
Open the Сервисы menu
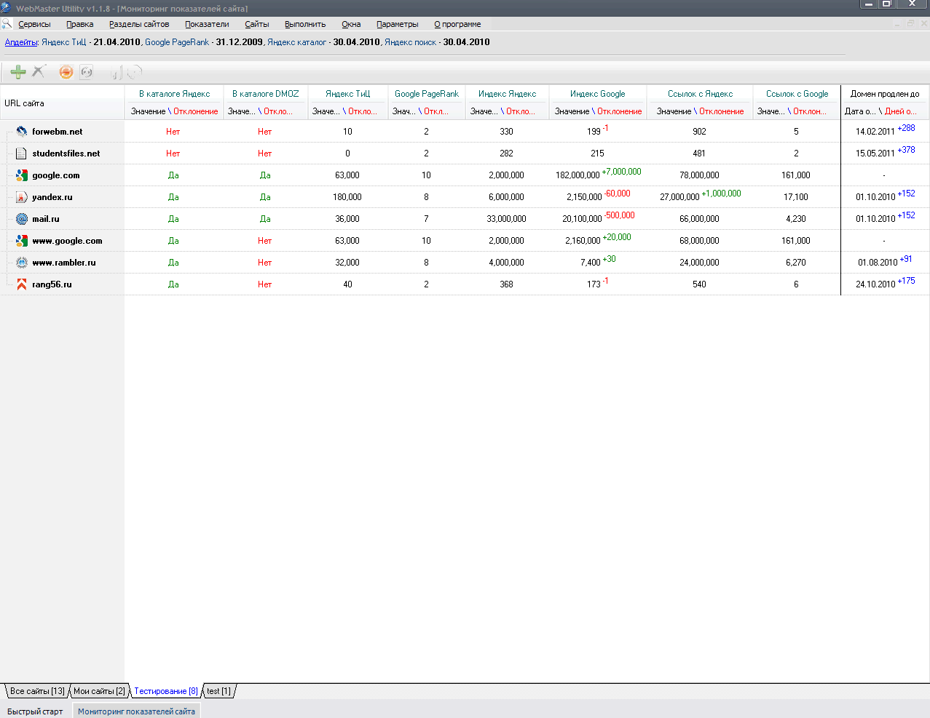click(34, 24)
